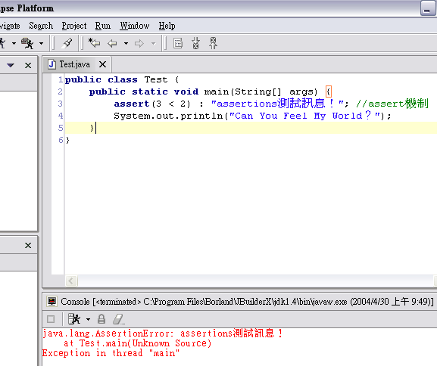
Task: Click the console Terminate square button
Action: [x=51, y=319]
